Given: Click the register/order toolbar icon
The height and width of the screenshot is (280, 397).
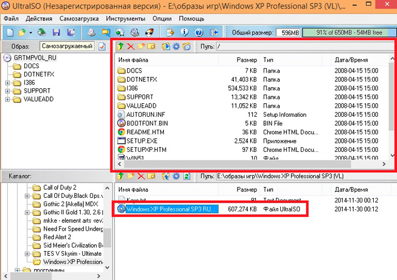Looking at the screenshot, I should click(170, 32).
